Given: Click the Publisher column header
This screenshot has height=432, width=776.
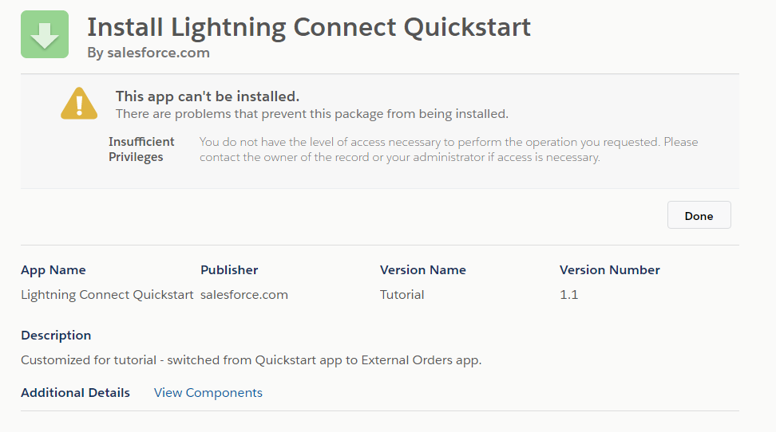Looking at the screenshot, I should click(229, 269).
